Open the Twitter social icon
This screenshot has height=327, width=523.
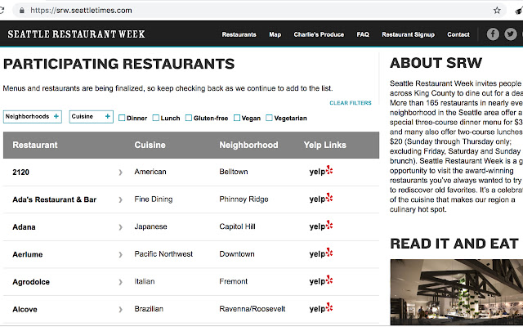click(x=510, y=34)
